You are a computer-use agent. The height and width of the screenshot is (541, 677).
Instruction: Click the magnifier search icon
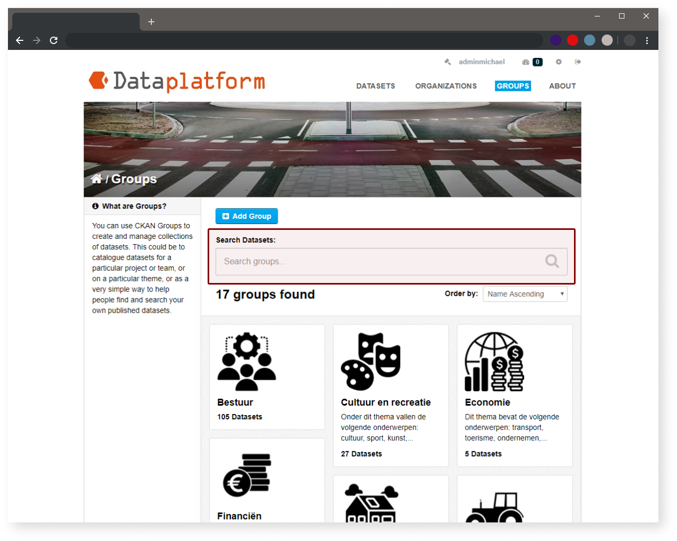pyautogui.click(x=552, y=261)
